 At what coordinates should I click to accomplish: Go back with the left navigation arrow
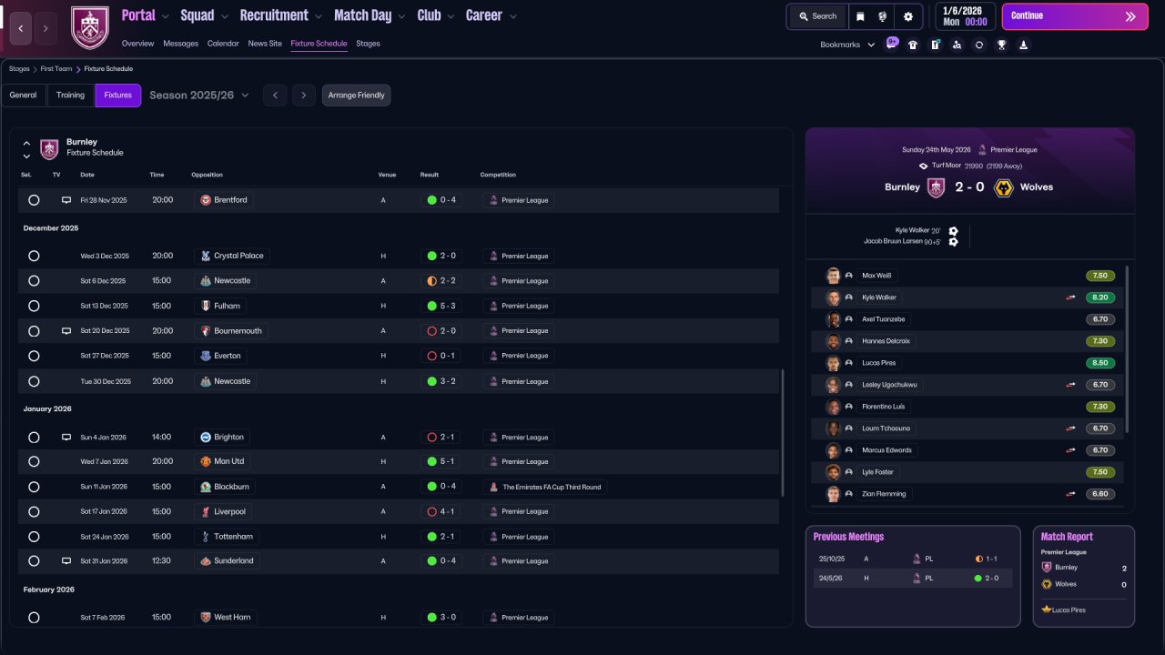(22, 28)
